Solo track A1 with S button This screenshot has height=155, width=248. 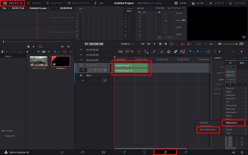click(x=100, y=70)
